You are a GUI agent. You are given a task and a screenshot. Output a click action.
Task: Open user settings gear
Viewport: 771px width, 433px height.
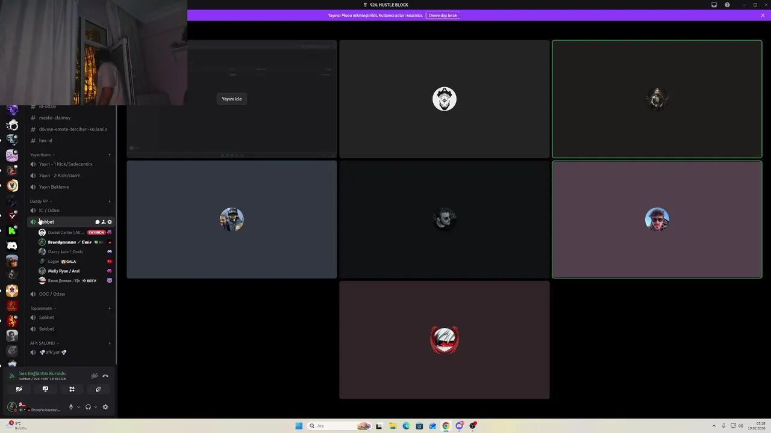pyautogui.click(x=105, y=407)
